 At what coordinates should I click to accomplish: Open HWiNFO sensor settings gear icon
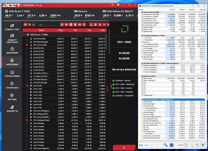[197, 145]
